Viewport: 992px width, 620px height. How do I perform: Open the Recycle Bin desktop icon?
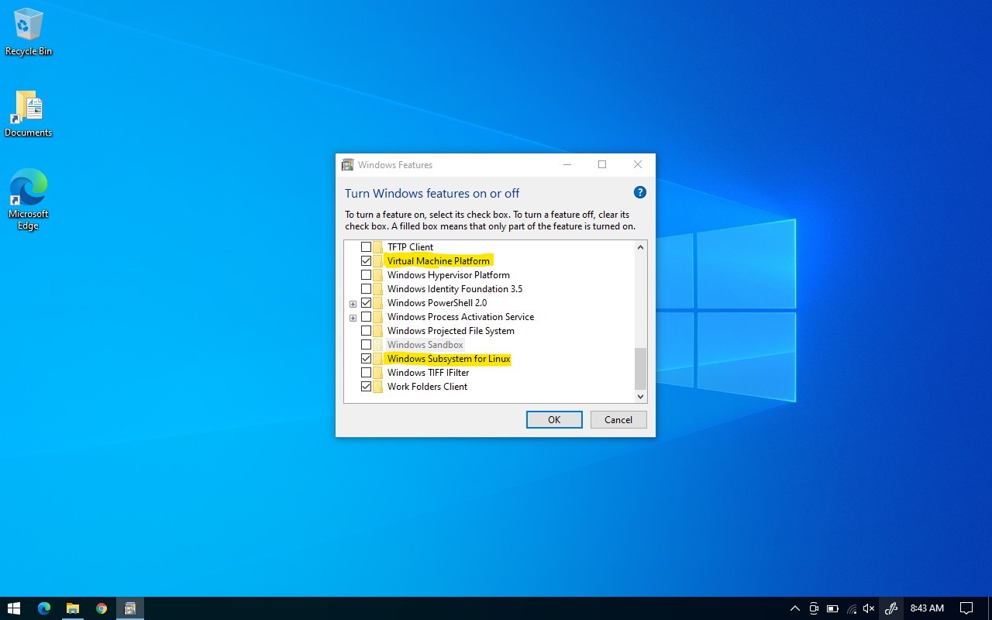(29, 33)
